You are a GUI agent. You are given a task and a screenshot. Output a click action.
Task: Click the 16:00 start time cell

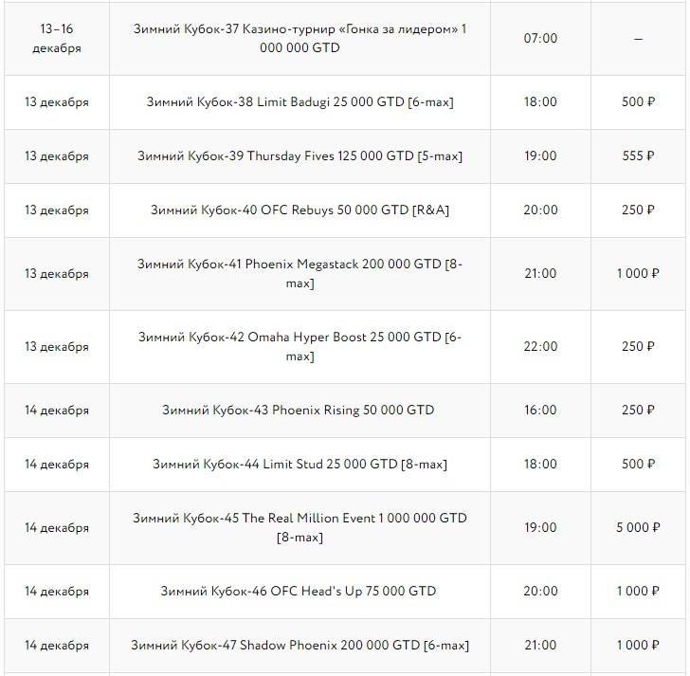coord(540,411)
